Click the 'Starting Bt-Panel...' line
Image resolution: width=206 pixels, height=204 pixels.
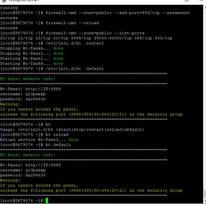coord(32,58)
